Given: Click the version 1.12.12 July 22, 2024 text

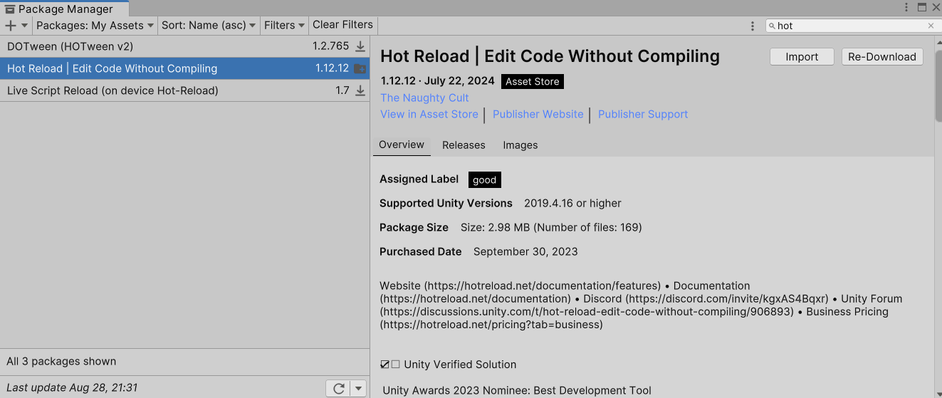Looking at the screenshot, I should (x=437, y=81).
